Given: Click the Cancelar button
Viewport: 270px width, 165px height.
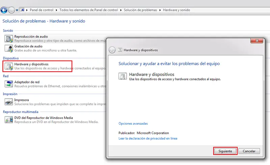Looking at the screenshot, I should 249,151.
